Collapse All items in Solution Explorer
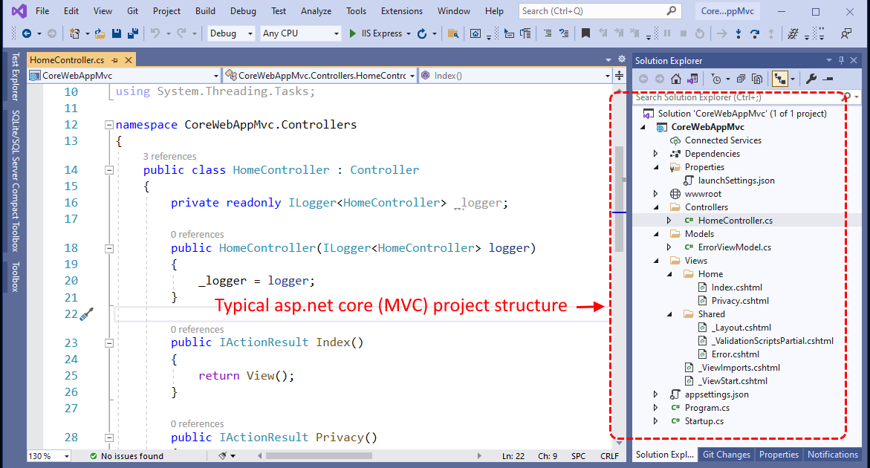Image resolution: width=870 pixels, height=468 pixels. click(741, 78)
